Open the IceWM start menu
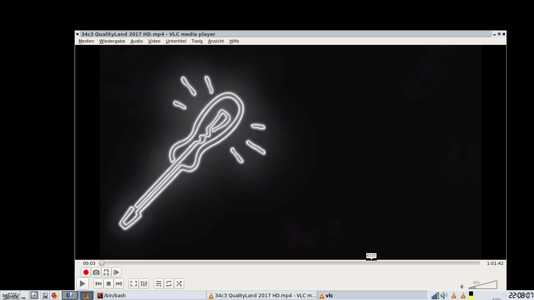The width and height of the screenshot is (534, 300). 10,295
